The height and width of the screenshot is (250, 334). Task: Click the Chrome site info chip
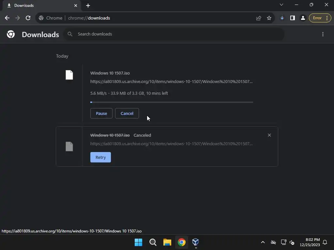[x=51, y=18]
